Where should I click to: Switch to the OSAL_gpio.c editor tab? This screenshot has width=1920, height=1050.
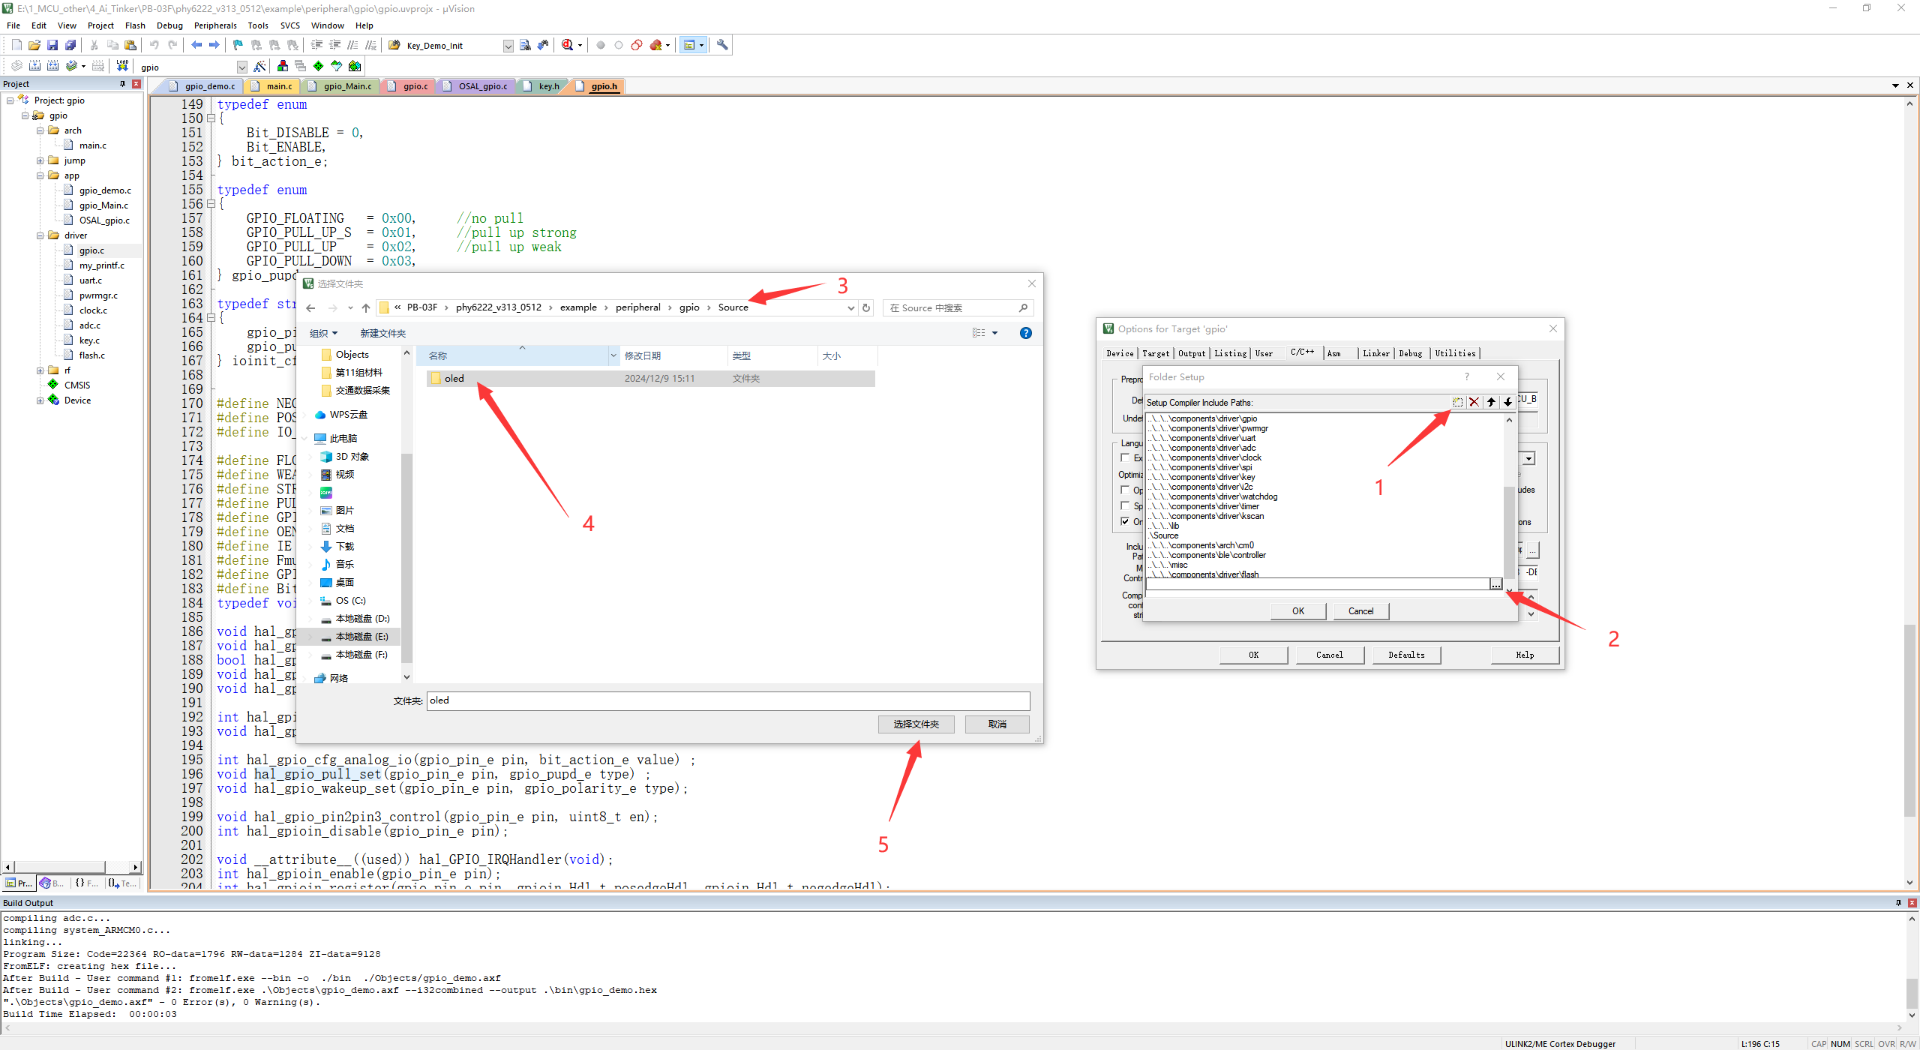point(475,86)
